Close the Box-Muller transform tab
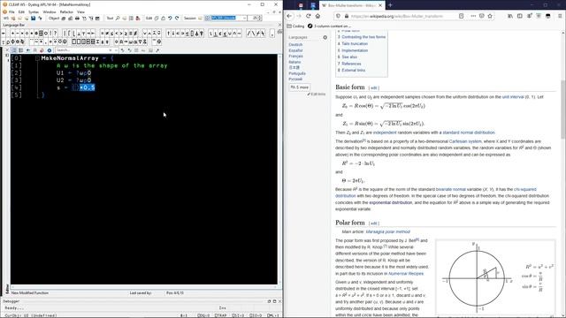Screen dimensions: 566x318 click(x=380, y=5)
